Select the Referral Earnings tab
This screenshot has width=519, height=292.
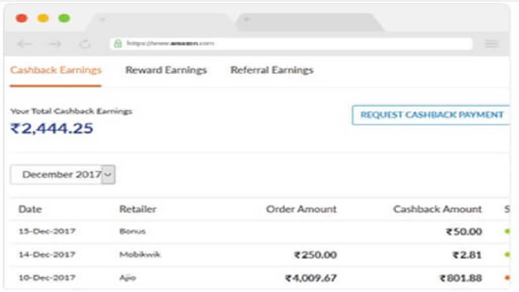point(272,70)
